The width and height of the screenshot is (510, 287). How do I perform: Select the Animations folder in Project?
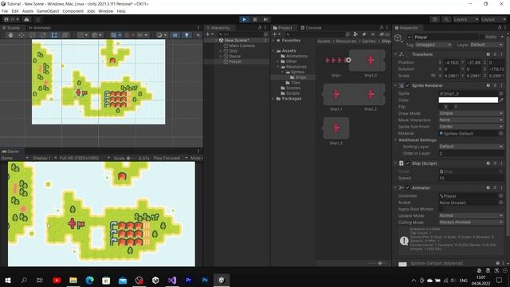point(296,56)
